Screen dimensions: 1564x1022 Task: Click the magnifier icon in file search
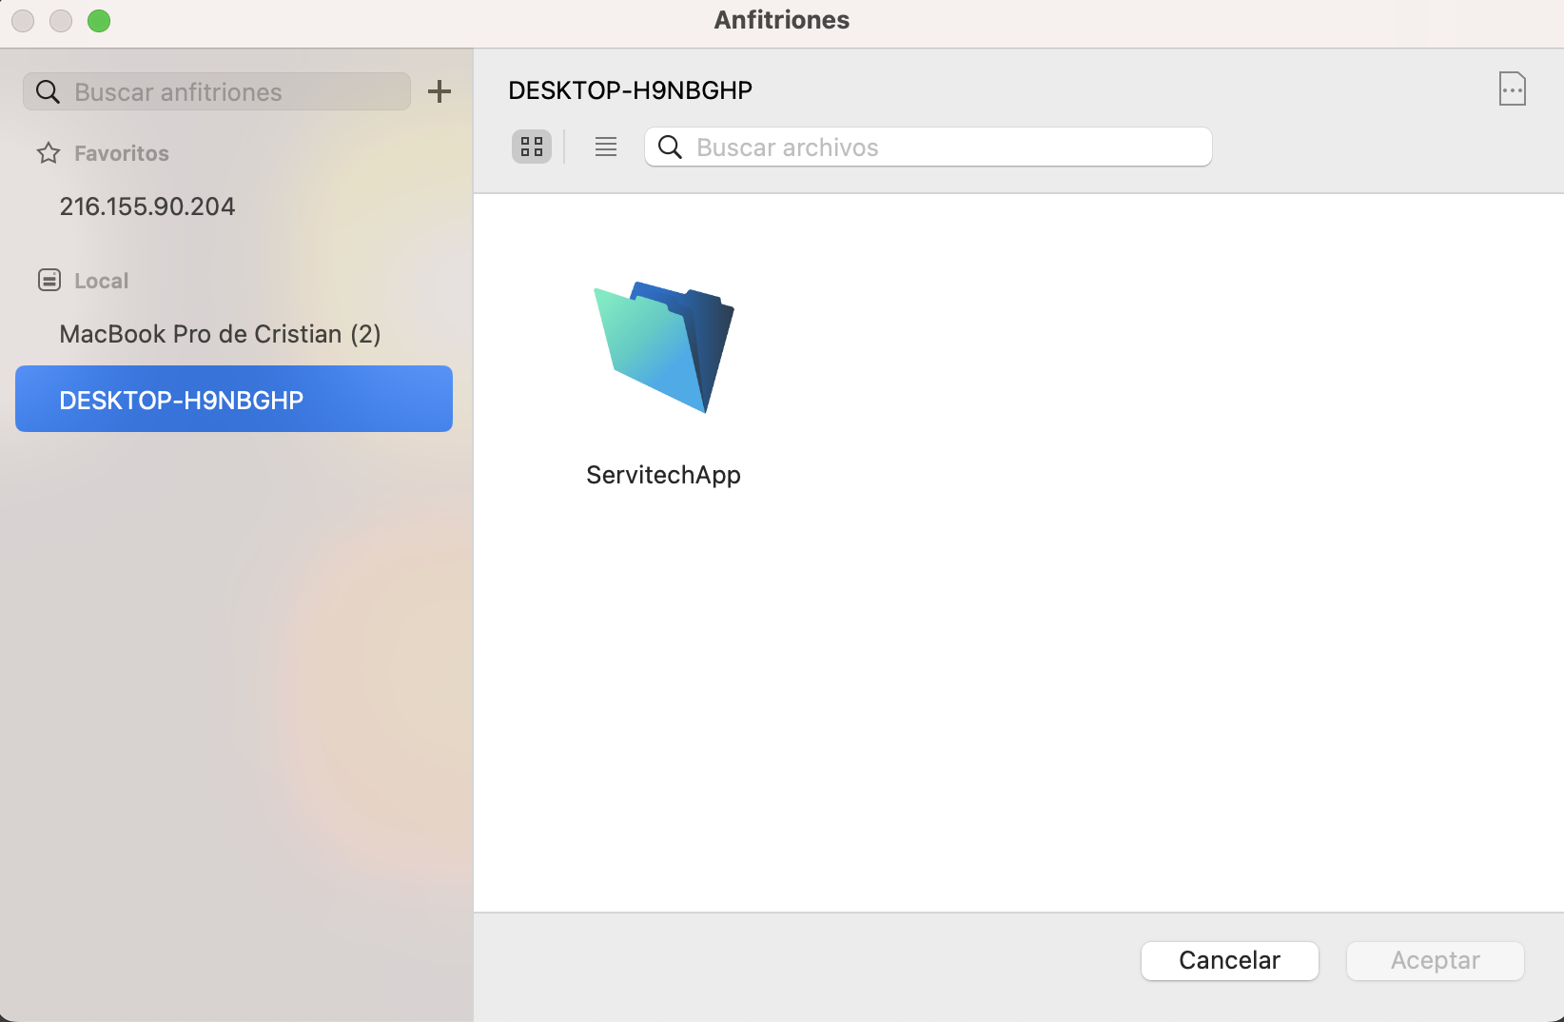[x=670, y=147]
